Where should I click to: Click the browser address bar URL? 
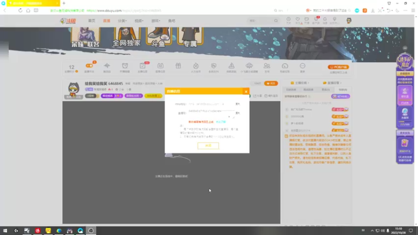click(124, 10)
